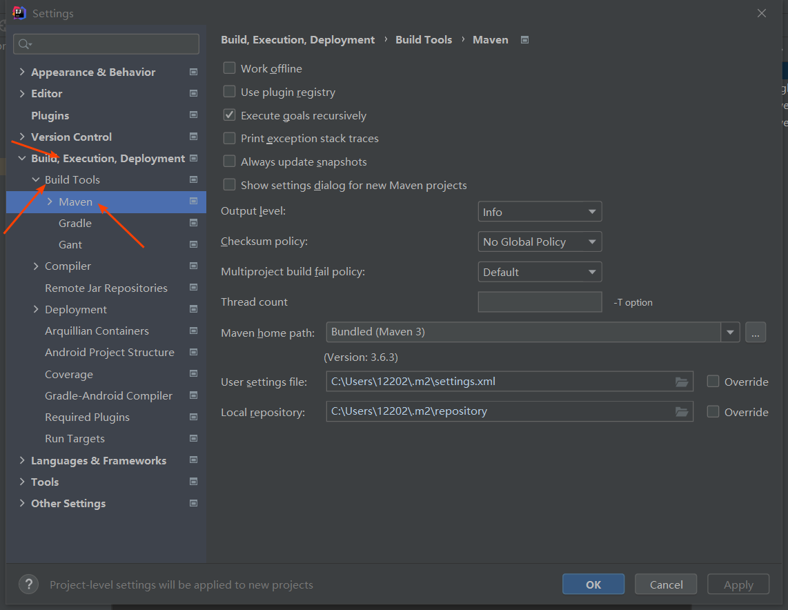
Task: Click the project-level icon on the Maven row
Action: tap(193, 201)
